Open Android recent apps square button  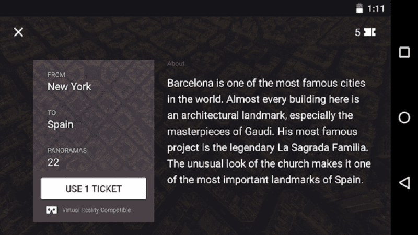coord(404,52)
